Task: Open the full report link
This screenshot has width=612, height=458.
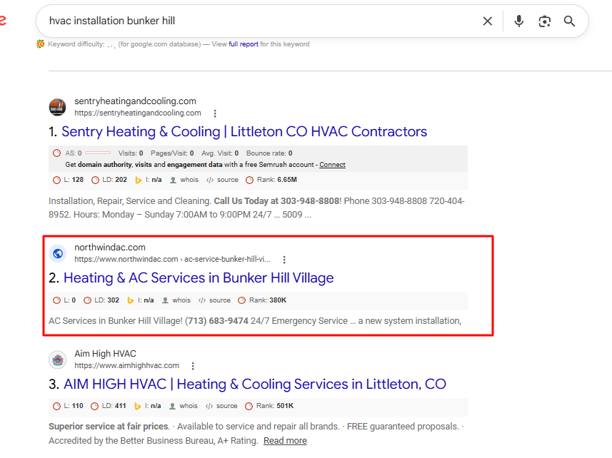Action: pyautogui.click(x=244, y=44)
